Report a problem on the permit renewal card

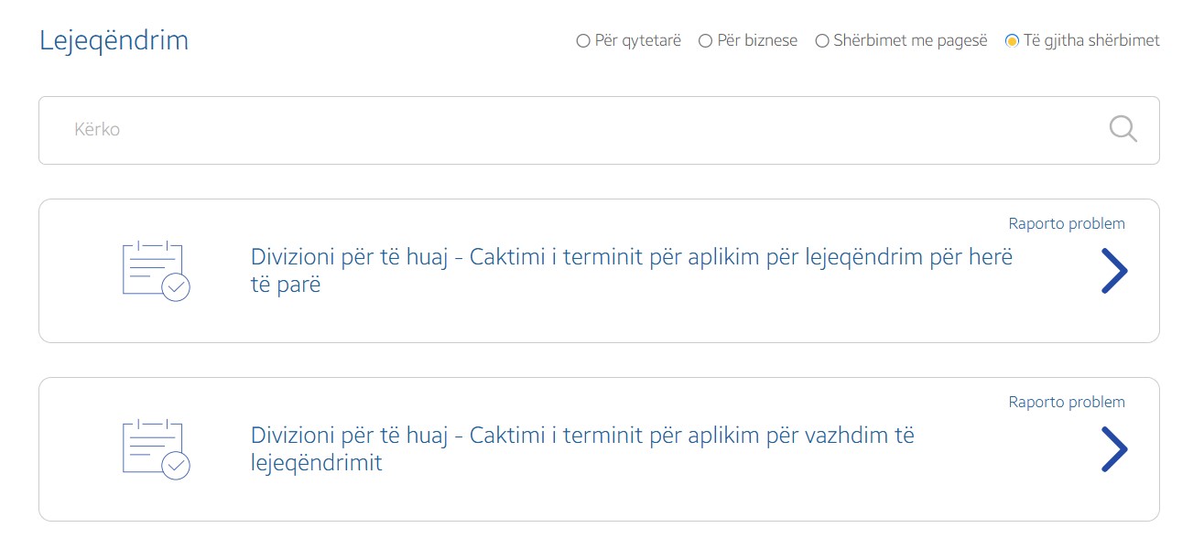[x=1067, y=402]
